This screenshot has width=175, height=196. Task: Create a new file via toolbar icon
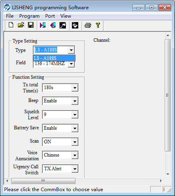click(x=11, y=25)
